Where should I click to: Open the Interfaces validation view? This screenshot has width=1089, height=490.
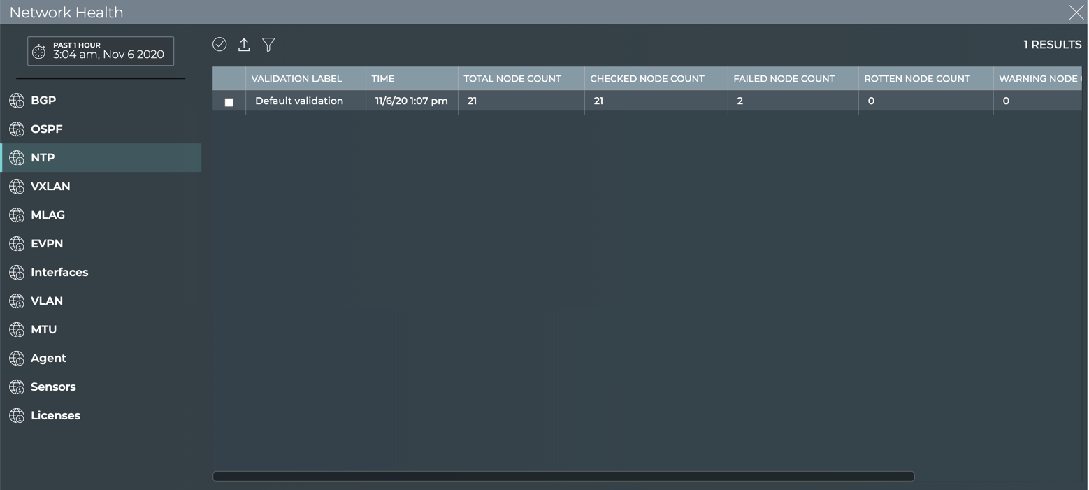[x=59, y=273]
